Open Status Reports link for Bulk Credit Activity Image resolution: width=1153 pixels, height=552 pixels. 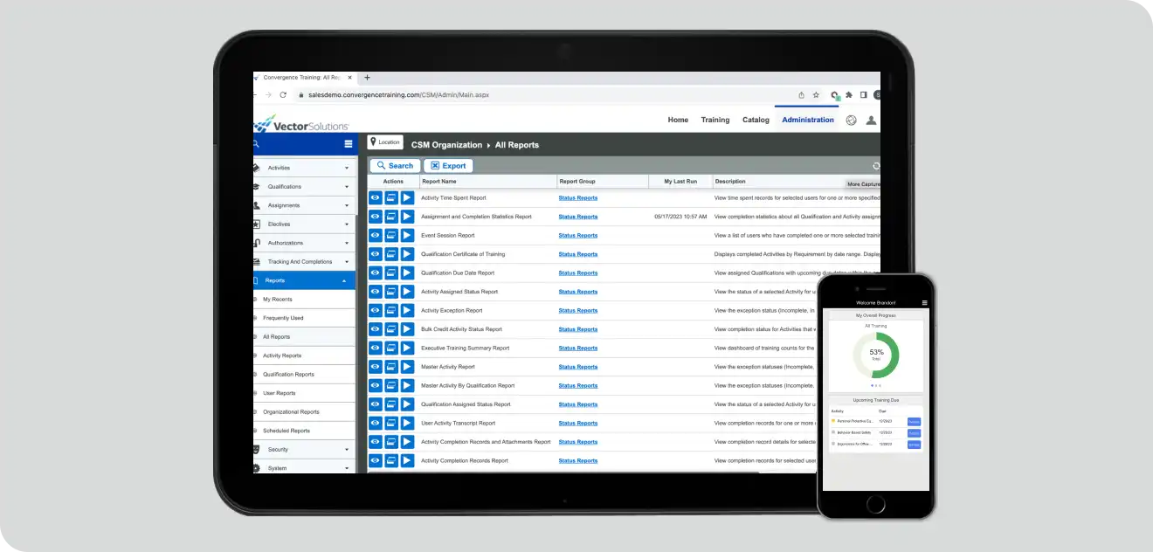(x=578, y=329)
